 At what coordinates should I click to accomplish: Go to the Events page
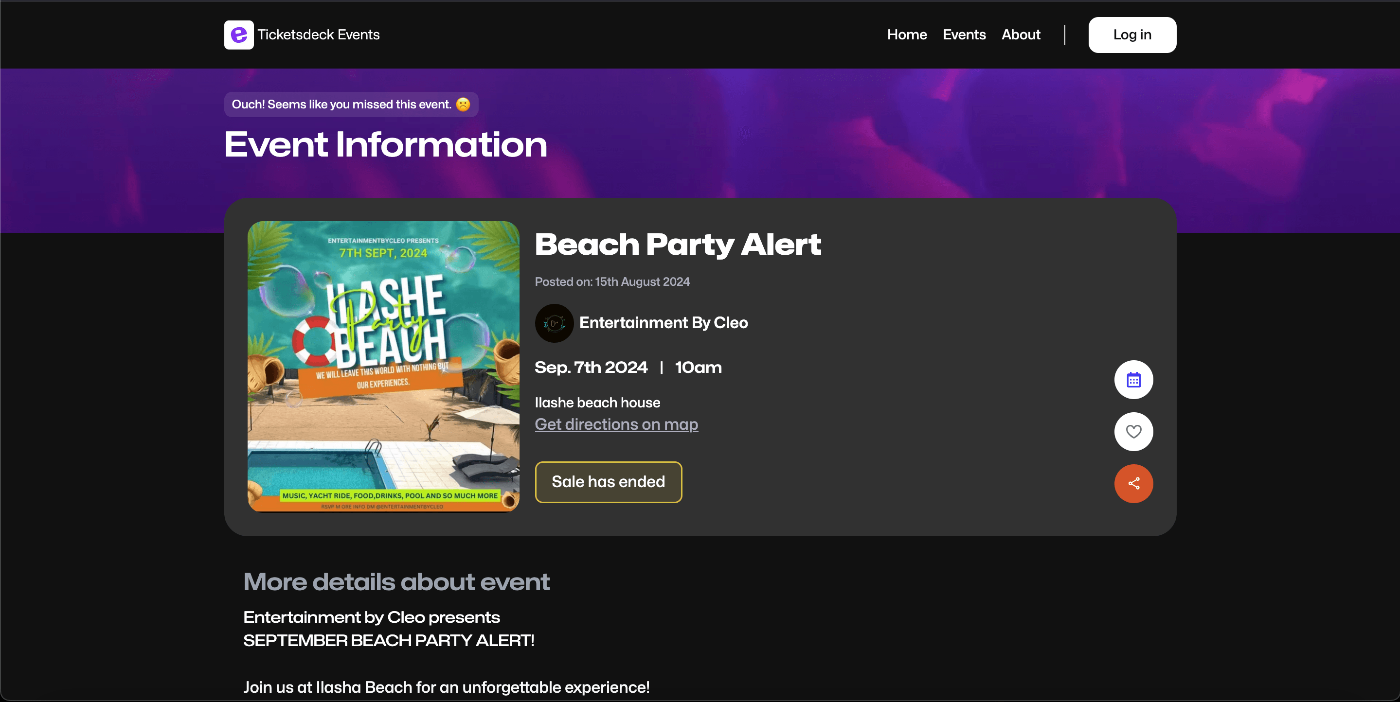[964, 35]
